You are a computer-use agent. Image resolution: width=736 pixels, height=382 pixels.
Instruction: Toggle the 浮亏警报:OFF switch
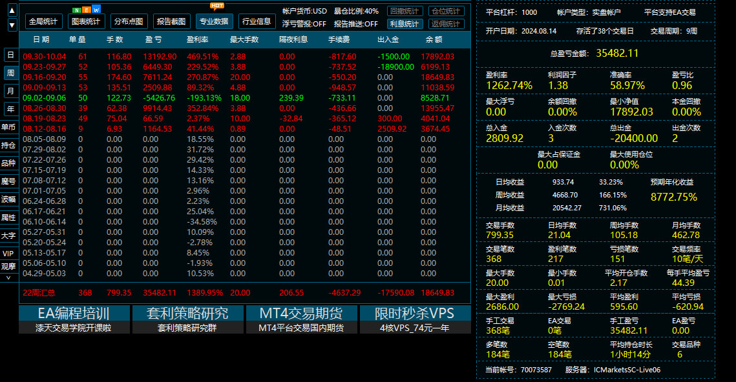tap(304, 24)
